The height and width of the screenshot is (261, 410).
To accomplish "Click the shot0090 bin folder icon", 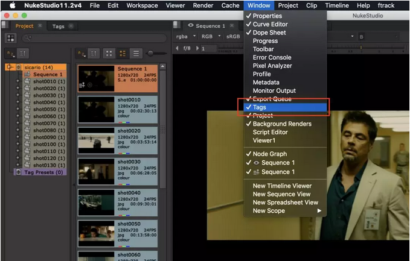I will 27,137.
